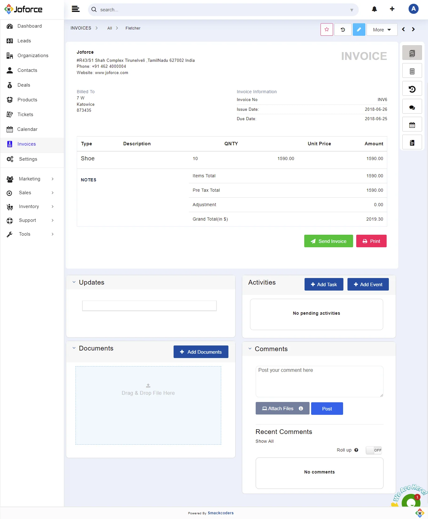Toggle the Roll up switch
Image resolution: width=428 pixels, height=519 pixels.
[x=374, y=450]
